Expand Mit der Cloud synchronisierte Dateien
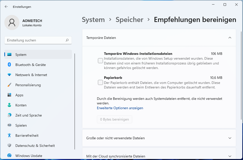Screen dimensions: 243x160 tap(230, 156)
